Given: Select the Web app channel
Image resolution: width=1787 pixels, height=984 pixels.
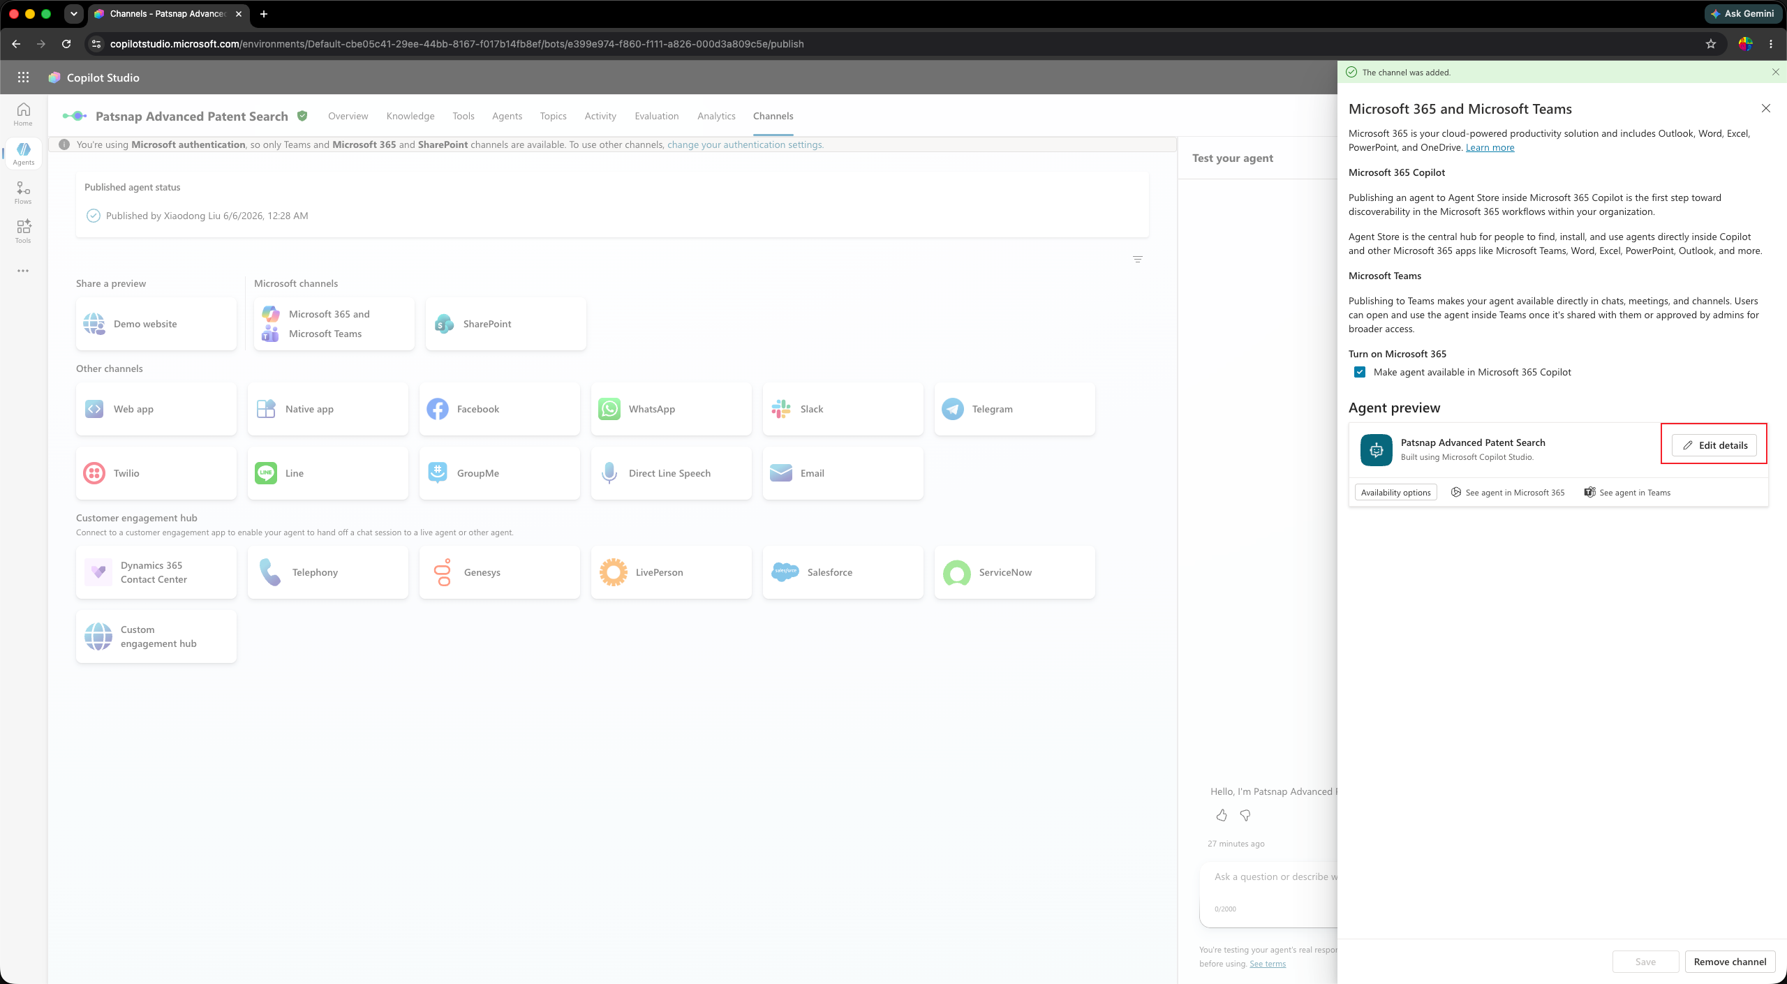Looking at the screenshot, I should coord(156,409).
